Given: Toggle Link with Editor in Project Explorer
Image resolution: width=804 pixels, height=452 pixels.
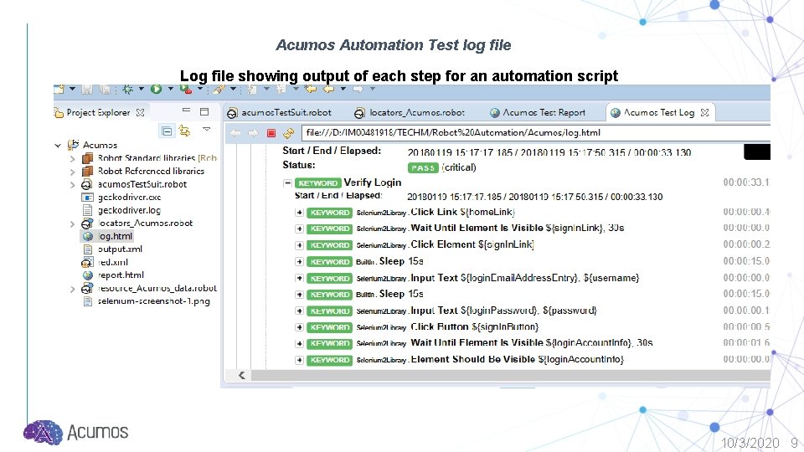Looking at the screenshot, I should tap(184, 131).
